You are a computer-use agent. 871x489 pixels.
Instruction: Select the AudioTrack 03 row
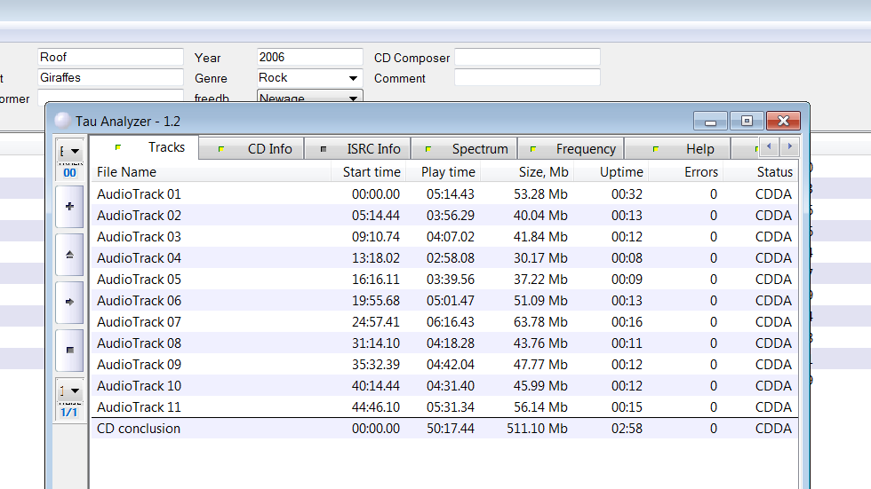444,237
